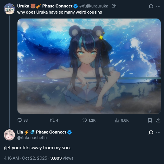Open more options menu on Uruka's tweet
Viewport: 164px width, 164px height.
click(158, 6)
